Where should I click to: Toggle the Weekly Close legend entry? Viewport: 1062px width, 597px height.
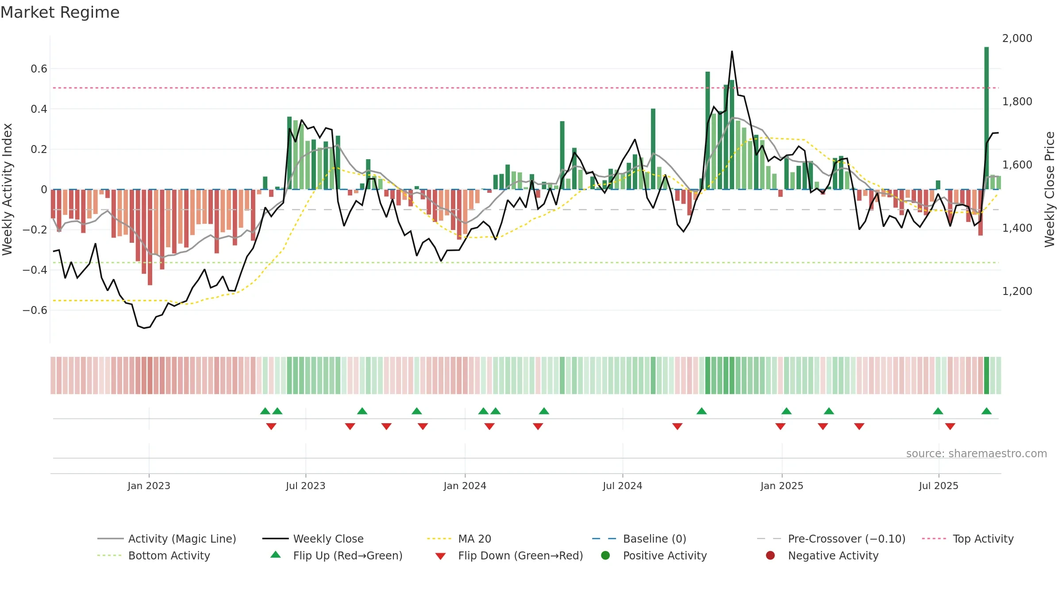pyautogui.click(x=313, y=539)
